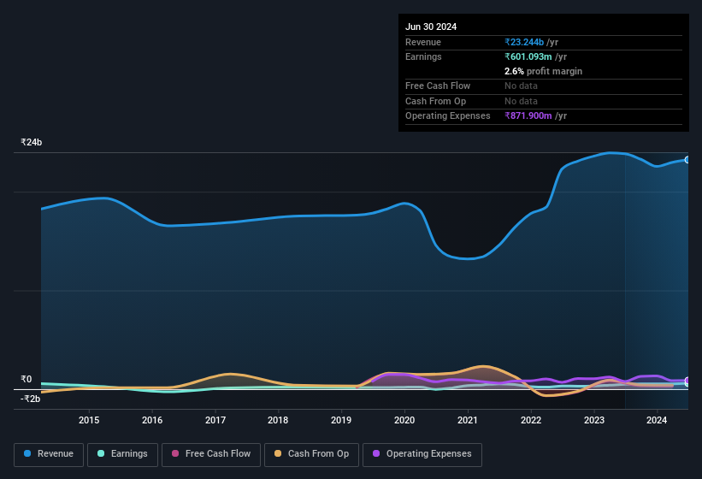Click the ₹871.900m operating expenses value

pyautogui.click(x=528, y=116)
